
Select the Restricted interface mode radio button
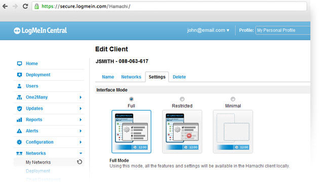[x=182, y=99]
